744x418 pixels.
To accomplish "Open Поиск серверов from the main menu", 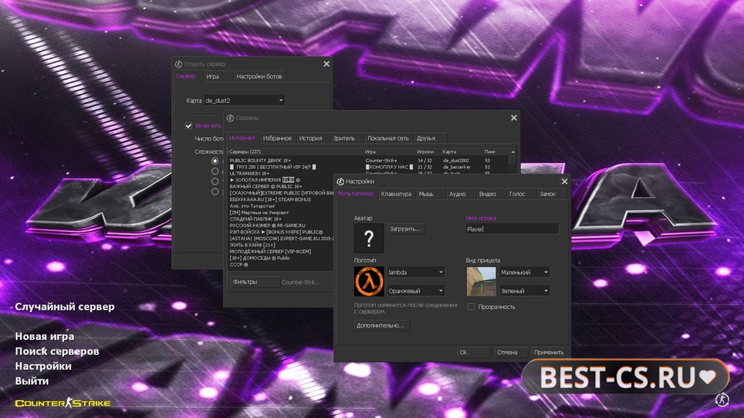I will click(x=57, y=351).
